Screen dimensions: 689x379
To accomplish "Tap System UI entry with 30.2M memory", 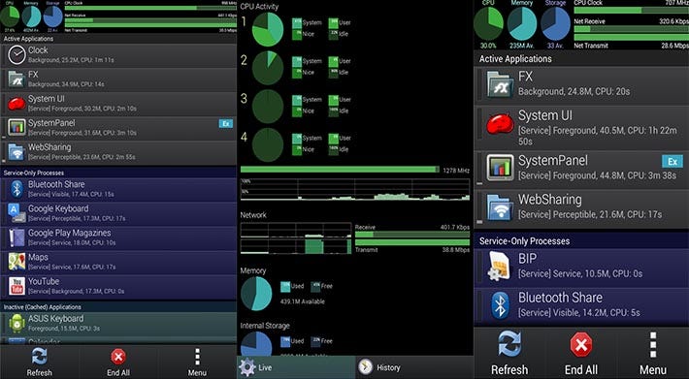I will (x=118, y=104).
